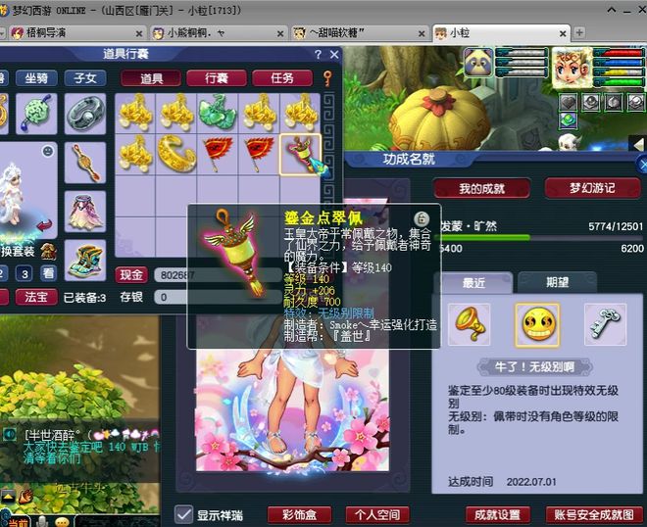Click the panda pet avatar
The height and width of the screenshot is (527, 647).
tap(478, 63)
